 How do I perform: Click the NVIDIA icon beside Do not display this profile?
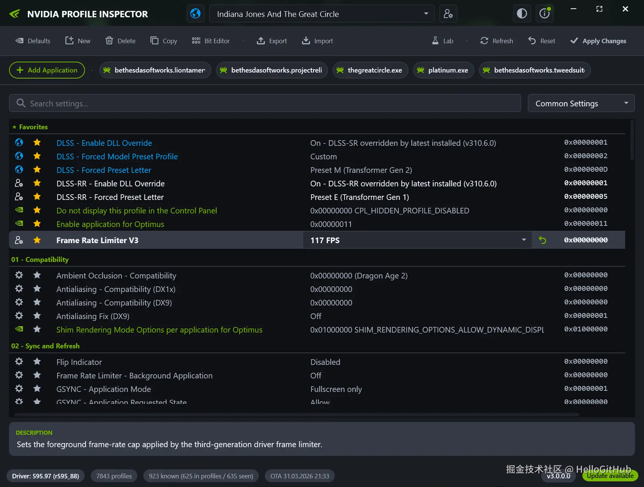pos(19,210)
